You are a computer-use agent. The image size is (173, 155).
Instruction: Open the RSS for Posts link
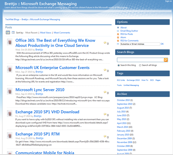point(127,34)
